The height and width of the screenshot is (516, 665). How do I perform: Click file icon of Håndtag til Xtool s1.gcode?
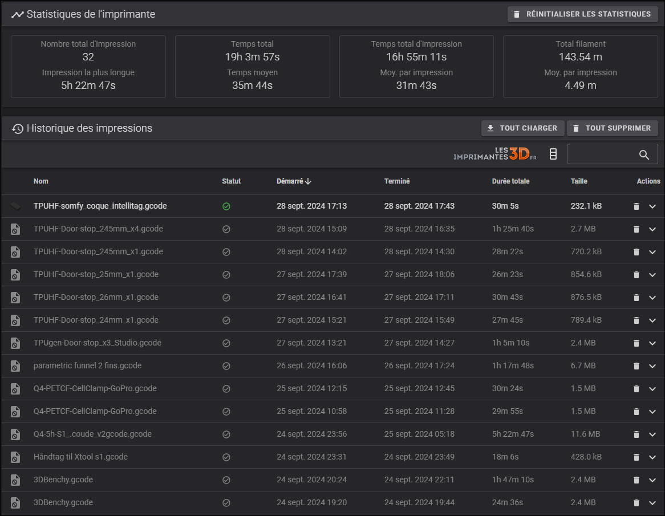[x=15, y=457]
